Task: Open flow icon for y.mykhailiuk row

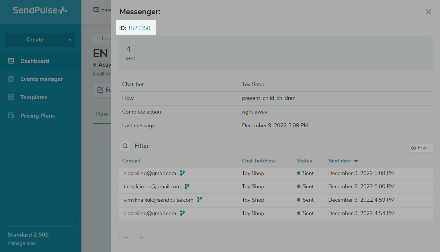Action: tap(200, 200)
